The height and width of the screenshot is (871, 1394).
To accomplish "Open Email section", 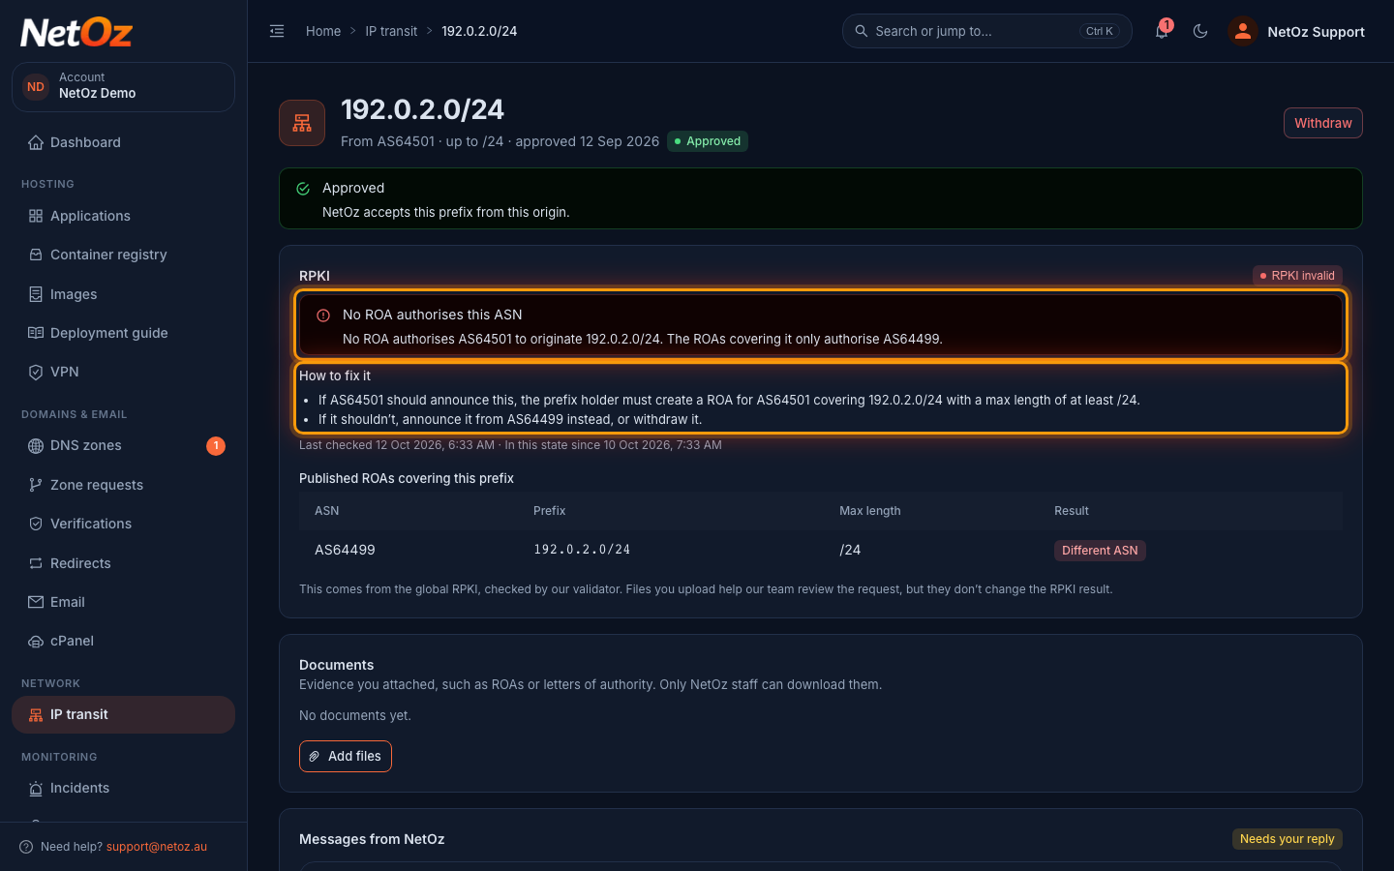I will pyautogui.click(x=123, y=602).
